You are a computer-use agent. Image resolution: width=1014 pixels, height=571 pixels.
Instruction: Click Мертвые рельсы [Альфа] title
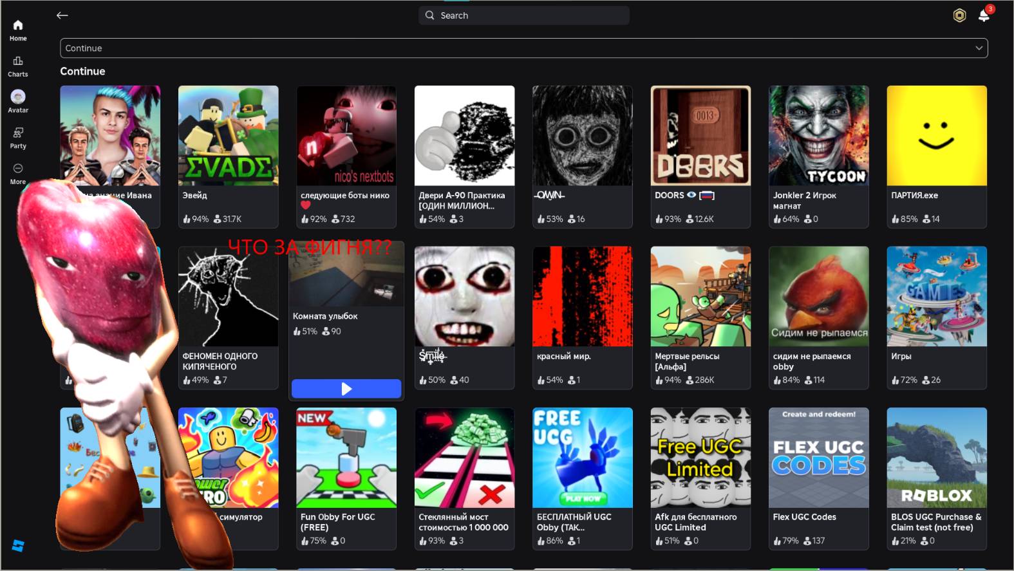coord(687,361)
